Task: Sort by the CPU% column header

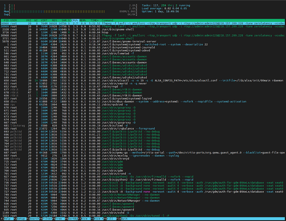Action: click(x=74, y=20)
